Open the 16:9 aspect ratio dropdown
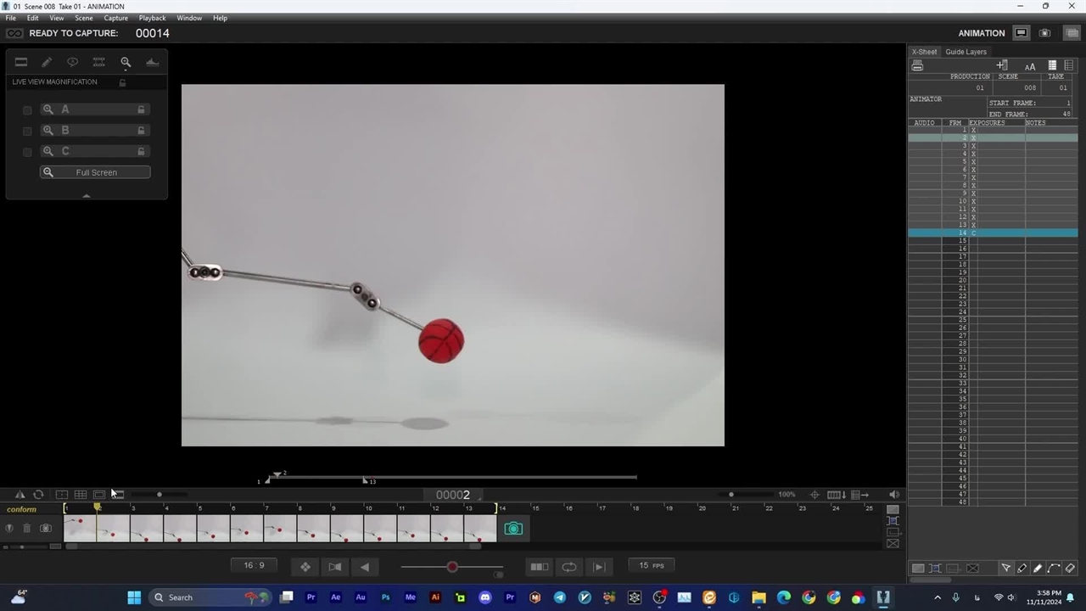Viewport: 1086px width, 611px height. pyautogui.click(x=254, y=565)
